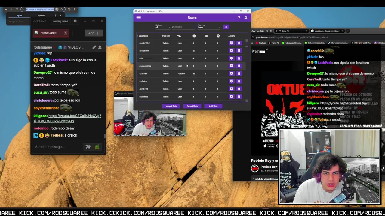Image resolution: width=385 pixels, height=216 pixels.
Task: Select the azan333 Follower role cell
Action: 181,73
